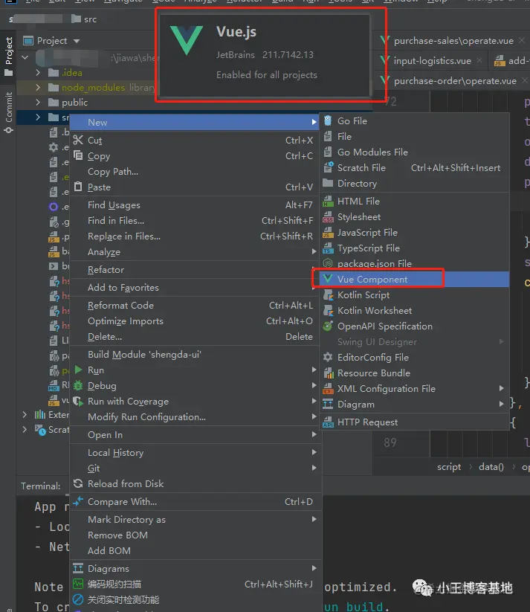Viewport: 530px width, 612px height.
Task: Click Cut in the context menu
Action: point(195,141)
